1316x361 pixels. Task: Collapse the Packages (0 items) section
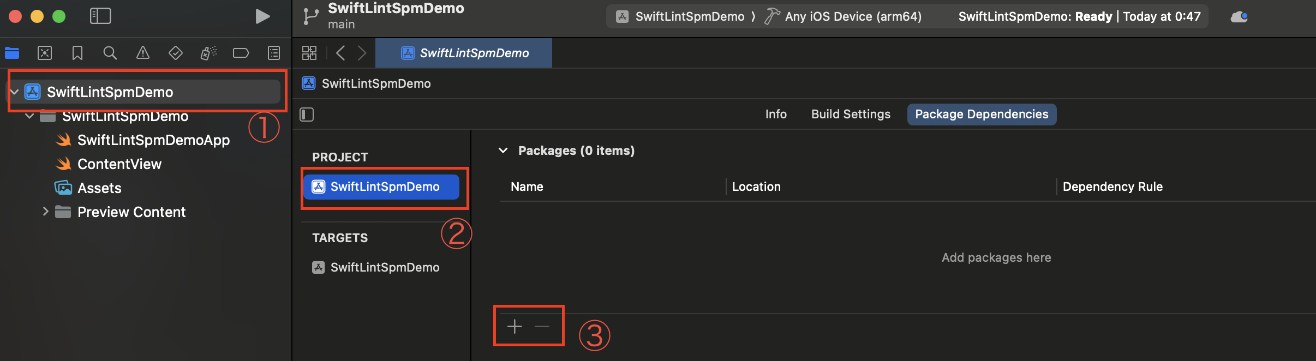(x=503, y=151)
